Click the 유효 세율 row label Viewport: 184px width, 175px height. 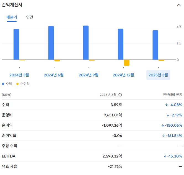(x=9, y=166)
